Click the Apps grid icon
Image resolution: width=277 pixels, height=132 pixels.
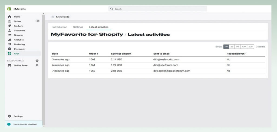point(9,53)
